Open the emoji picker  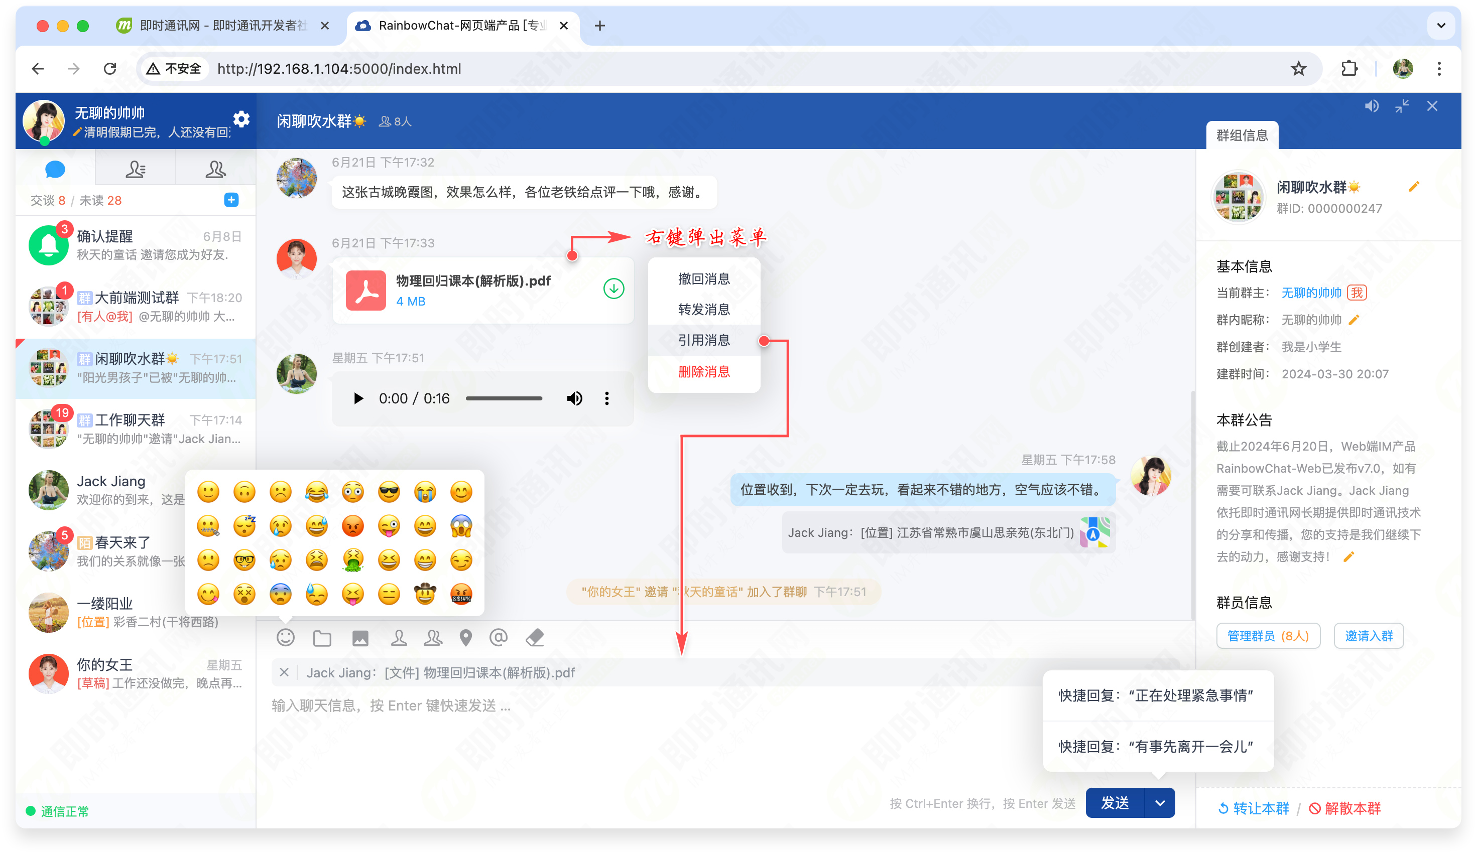pyautogui.click(x=286, y=637)
